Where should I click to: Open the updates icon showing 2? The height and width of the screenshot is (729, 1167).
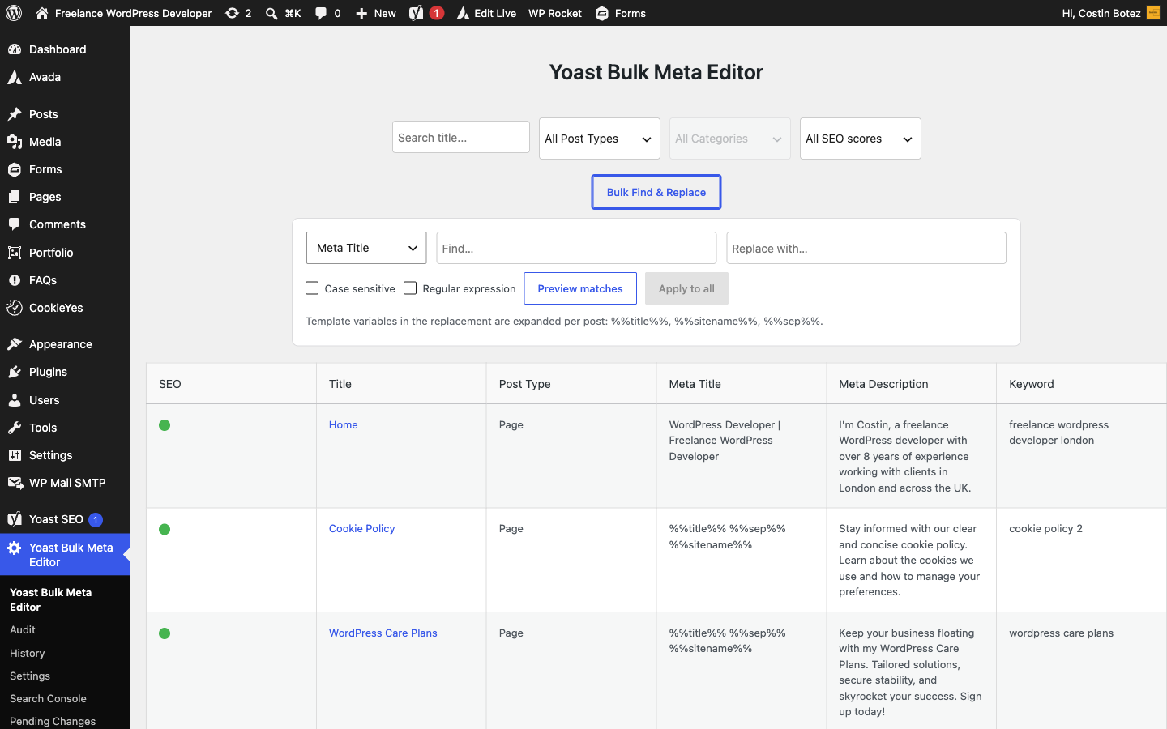click(x=232, y=13)
